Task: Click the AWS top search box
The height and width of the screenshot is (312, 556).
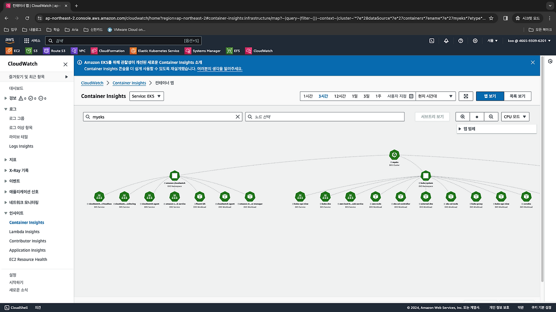Action: coord(123,41)
